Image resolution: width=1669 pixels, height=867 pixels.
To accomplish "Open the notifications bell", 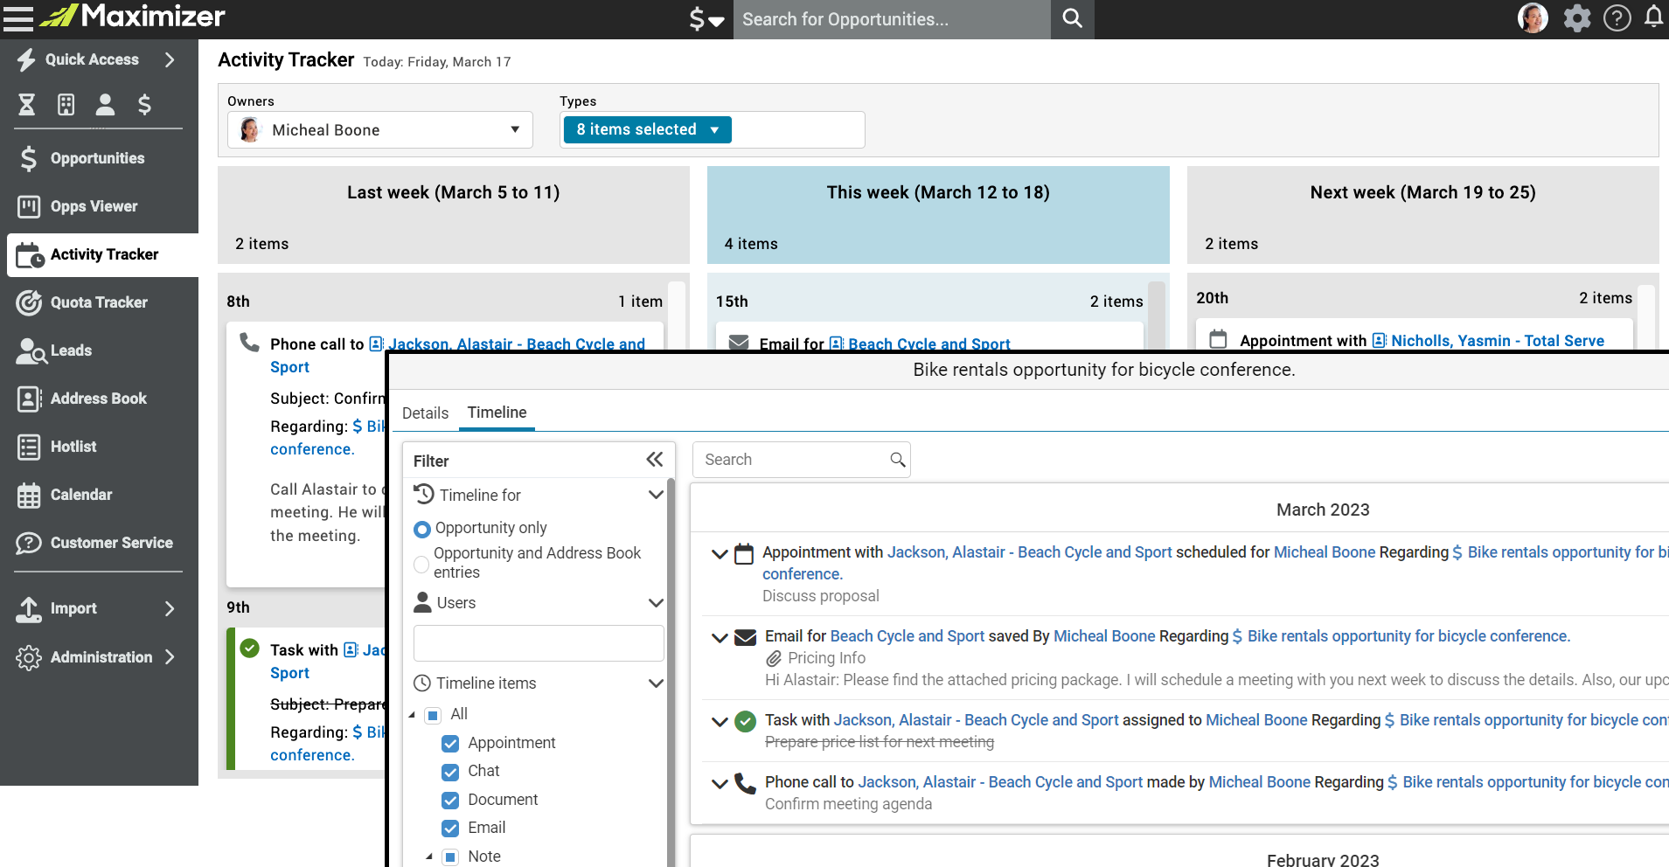I will [1653, 17].
